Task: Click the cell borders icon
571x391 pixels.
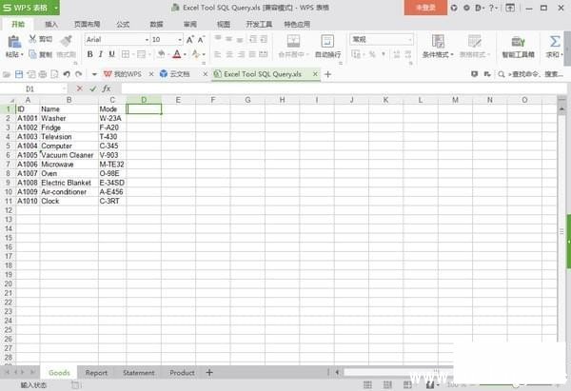Action: coord(126,54)
